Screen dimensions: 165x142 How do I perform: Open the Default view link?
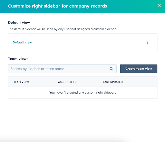(x=22, y=42)
